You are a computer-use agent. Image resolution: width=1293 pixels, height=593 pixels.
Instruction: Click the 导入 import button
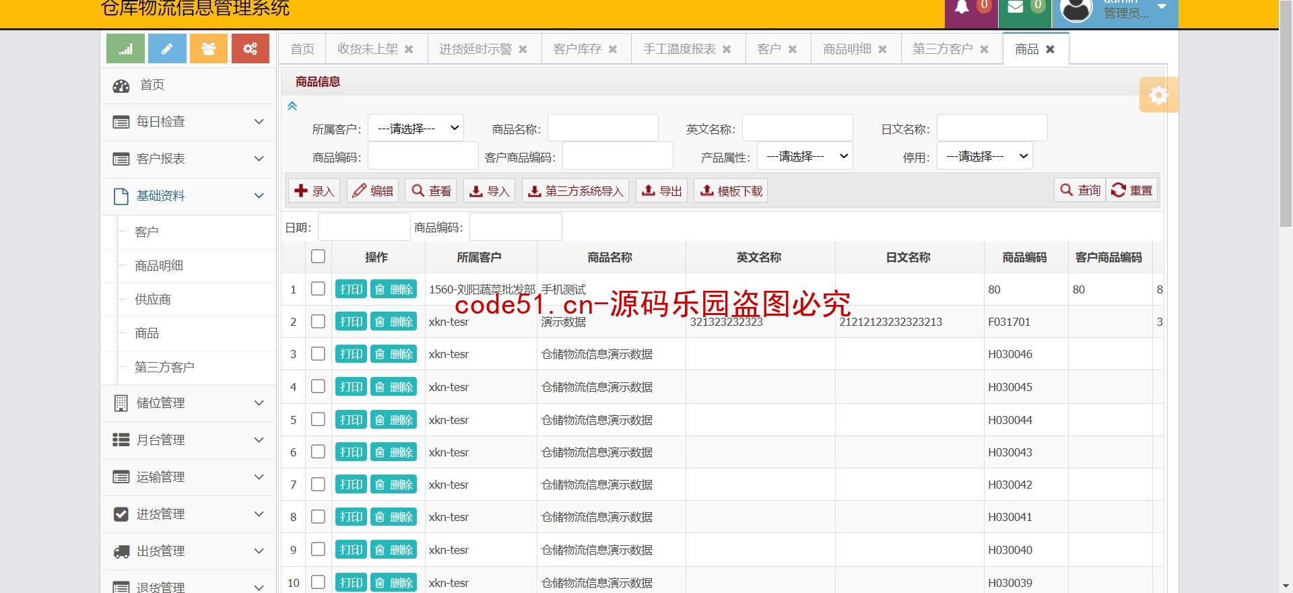tap(489, 190)
